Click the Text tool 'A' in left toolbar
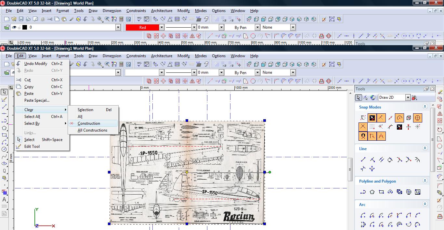The height and width of the screenshot is (230, 444). 4,199
